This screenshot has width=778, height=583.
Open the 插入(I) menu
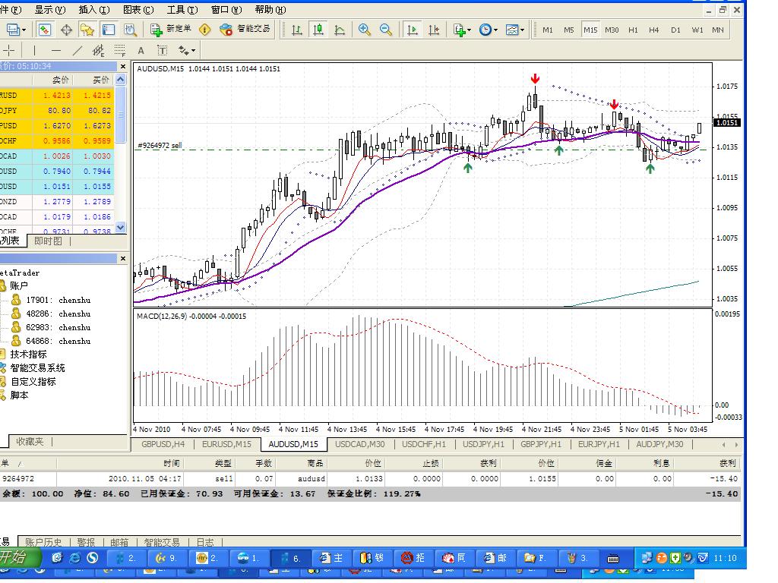pyautogui.click(x=93, y=9)
